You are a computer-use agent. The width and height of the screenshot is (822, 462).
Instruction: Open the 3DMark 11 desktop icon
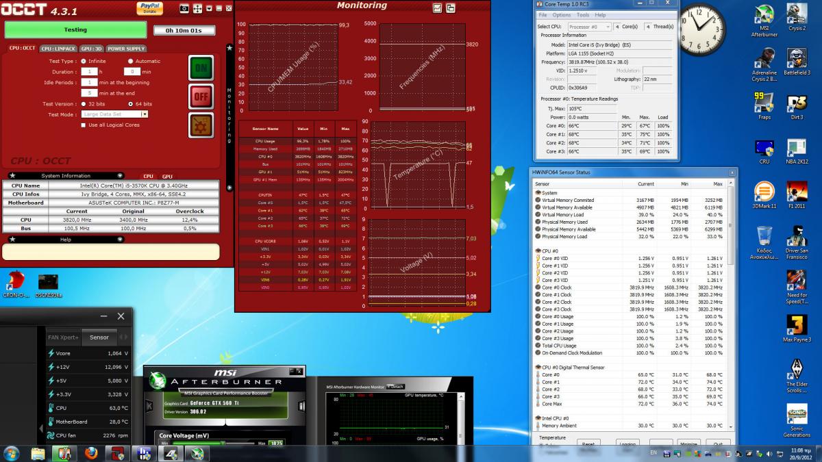764,195
